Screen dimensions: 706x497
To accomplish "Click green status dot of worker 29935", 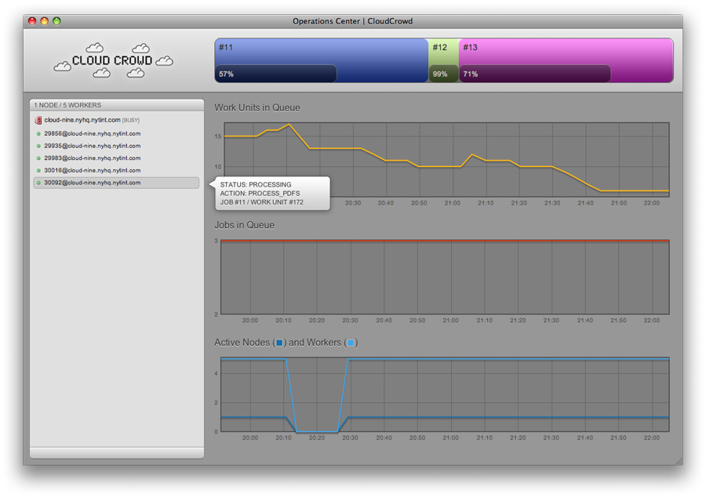I will coord(38,146).
